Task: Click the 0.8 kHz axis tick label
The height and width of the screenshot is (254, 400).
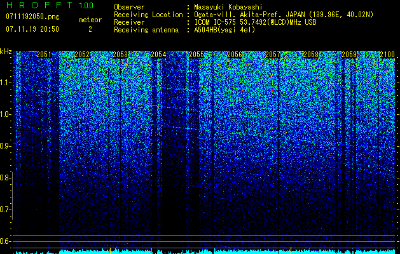Action: tap(4, 178)
